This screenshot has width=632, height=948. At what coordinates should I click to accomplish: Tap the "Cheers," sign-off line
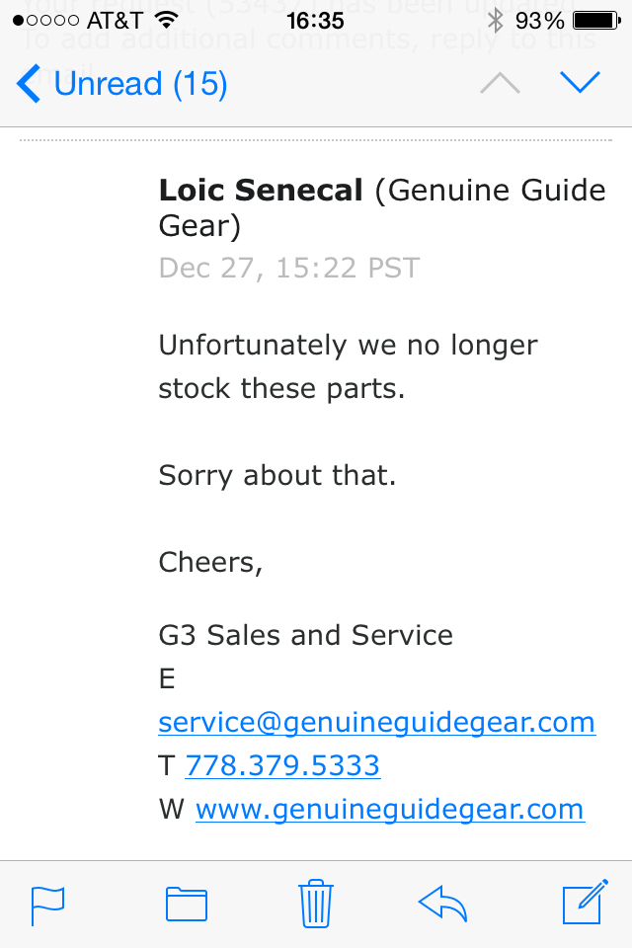click(x=211, y=562)
